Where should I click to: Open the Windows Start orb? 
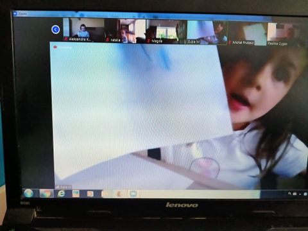[29, 193]
